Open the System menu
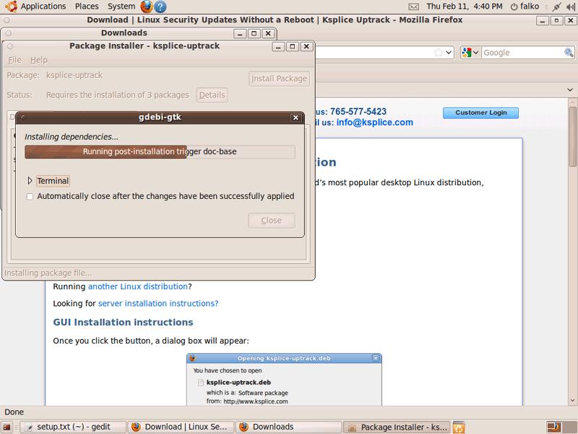 pos(121,7)
